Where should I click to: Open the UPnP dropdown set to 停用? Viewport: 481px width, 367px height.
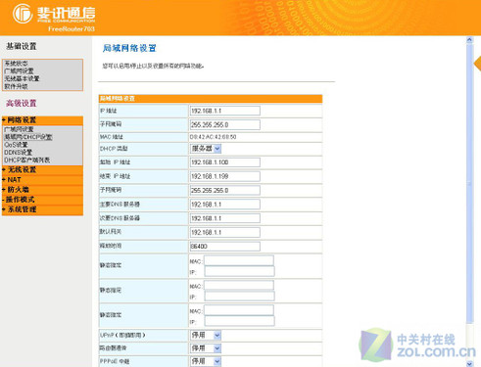[x=206, y=335]
